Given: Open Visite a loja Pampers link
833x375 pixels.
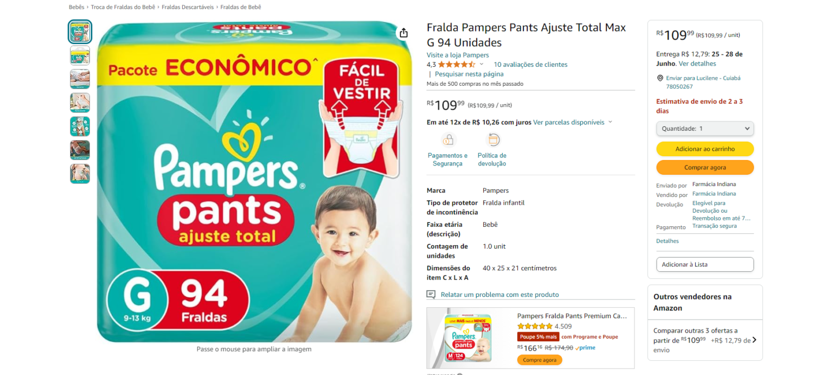Looking at the screenshot, I should 458,55.
